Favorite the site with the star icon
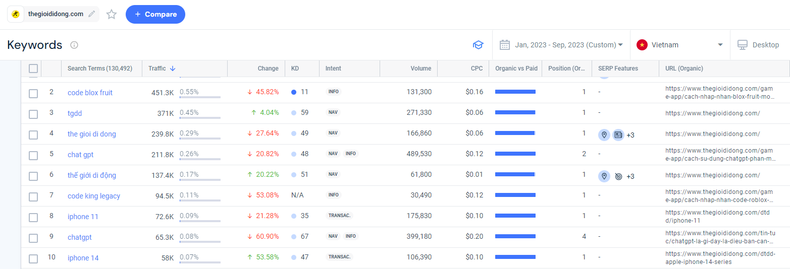This screenshot has width=790, height=269. coord(112,14)
